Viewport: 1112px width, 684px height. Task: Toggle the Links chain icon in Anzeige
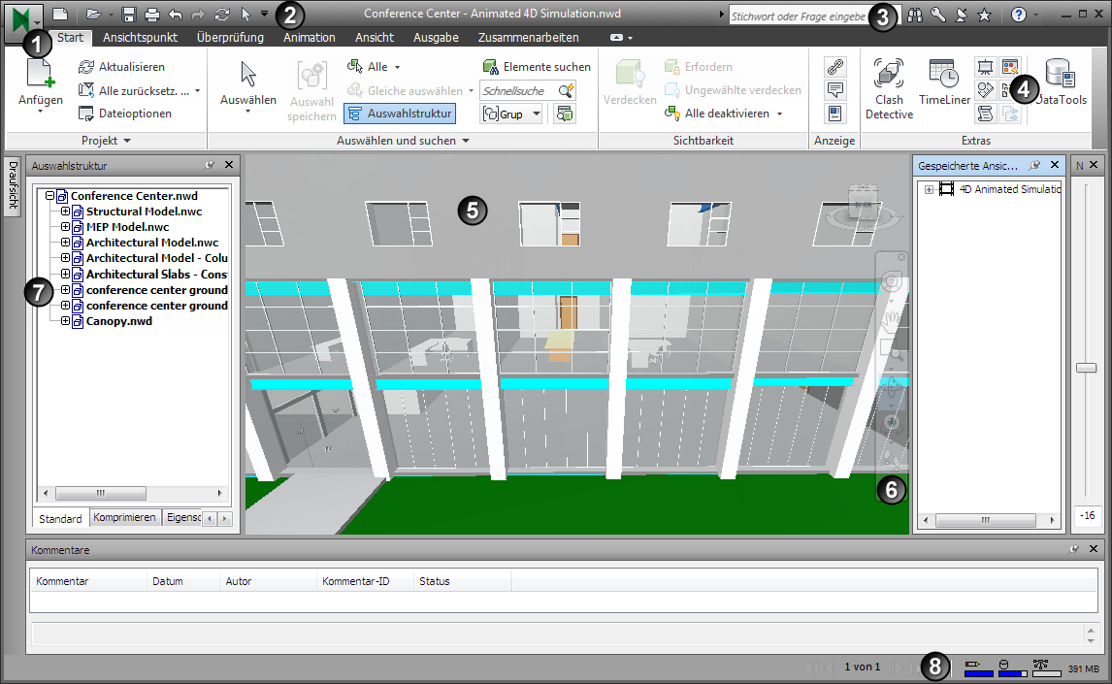click(834, 67)
